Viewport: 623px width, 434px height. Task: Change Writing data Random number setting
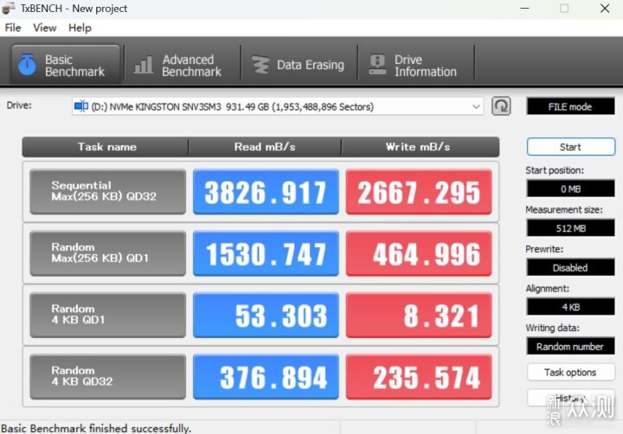[x=570, y=346]
